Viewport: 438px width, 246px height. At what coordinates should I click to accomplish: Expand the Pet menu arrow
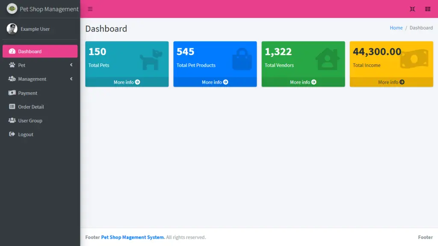(x=71, y=65)
